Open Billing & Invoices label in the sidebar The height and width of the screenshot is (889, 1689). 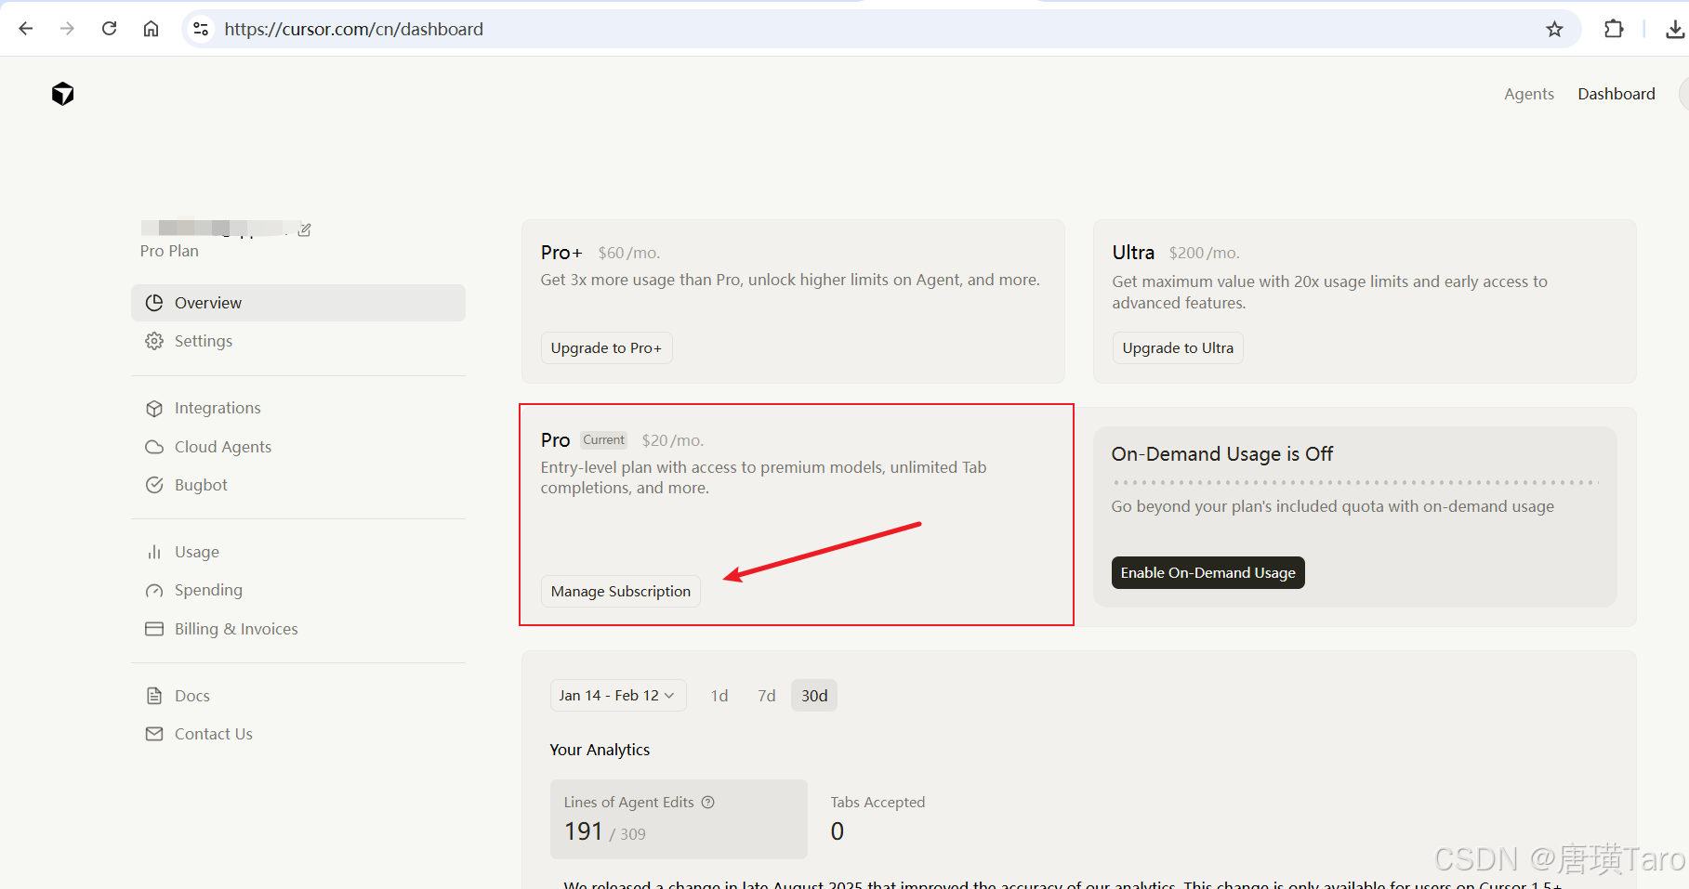click(236, 629)
